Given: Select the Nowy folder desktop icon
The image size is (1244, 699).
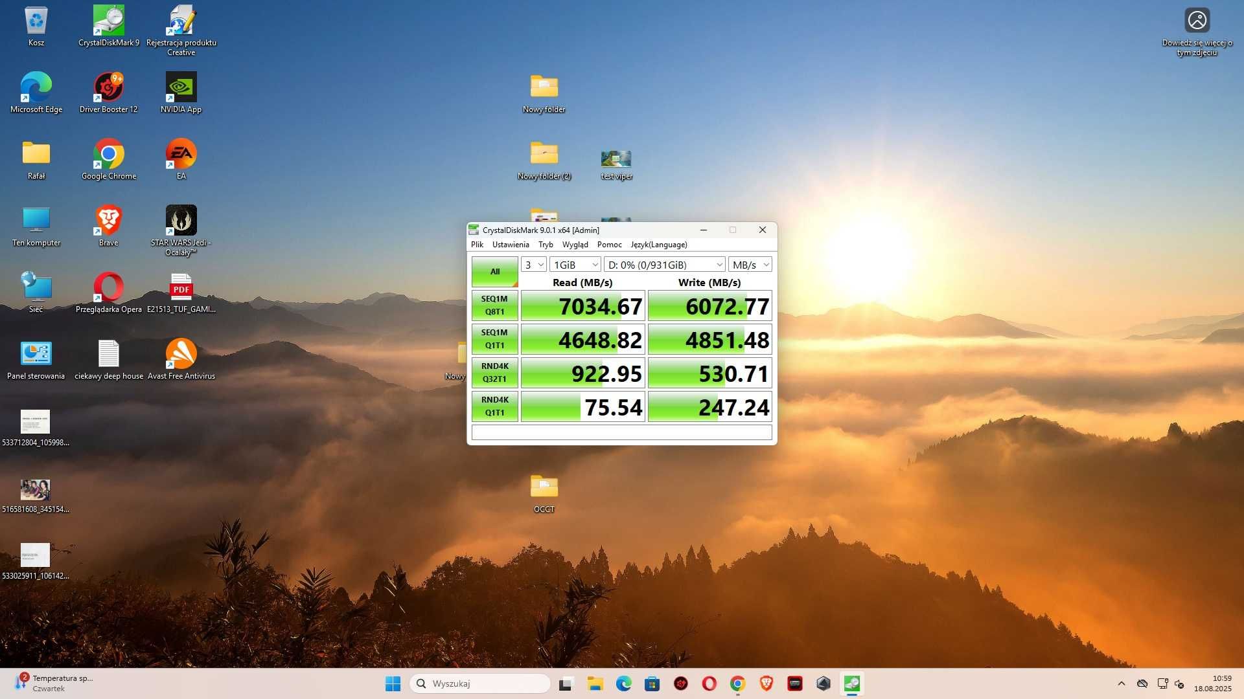Looking at the screenshot, I should point(544,93).
